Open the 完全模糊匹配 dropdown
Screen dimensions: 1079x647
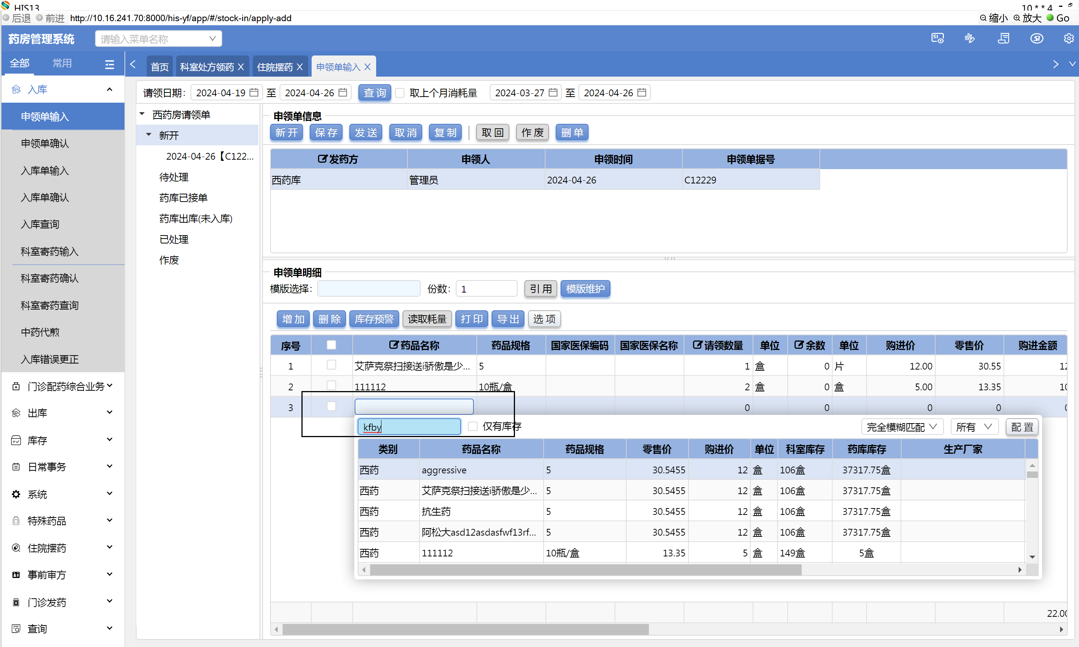point(901,427)
